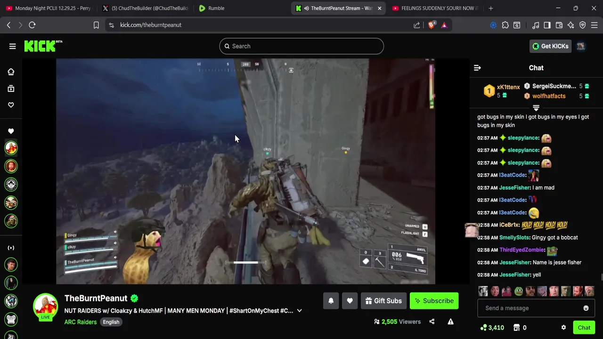Toggle the browser sidebar panel
This screenshot has height=339, width=603.
point(547,25)
